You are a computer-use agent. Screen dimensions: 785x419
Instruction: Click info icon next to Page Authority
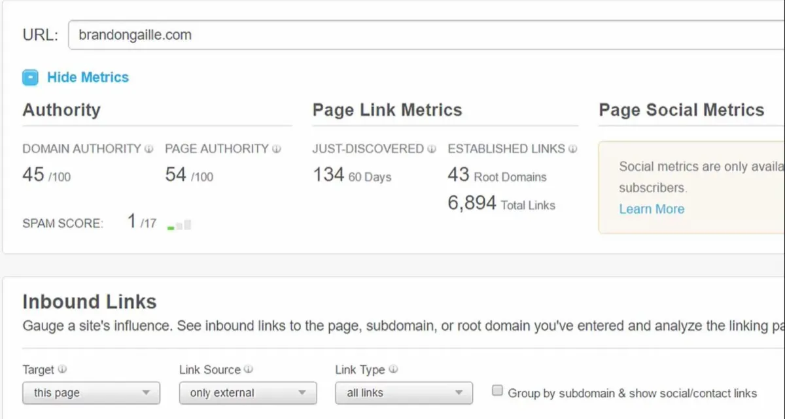[277, 149]
